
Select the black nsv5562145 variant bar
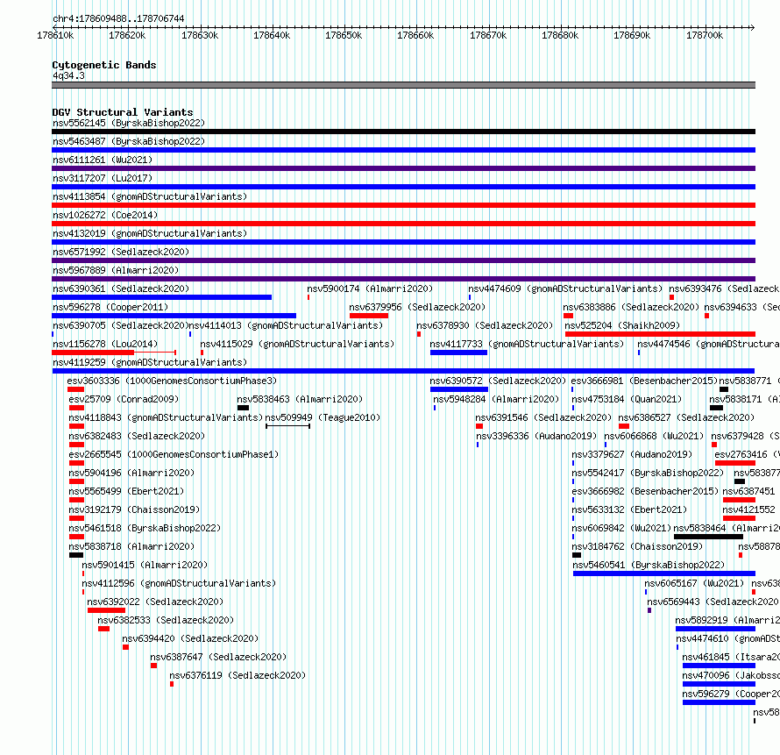[403, 132]
